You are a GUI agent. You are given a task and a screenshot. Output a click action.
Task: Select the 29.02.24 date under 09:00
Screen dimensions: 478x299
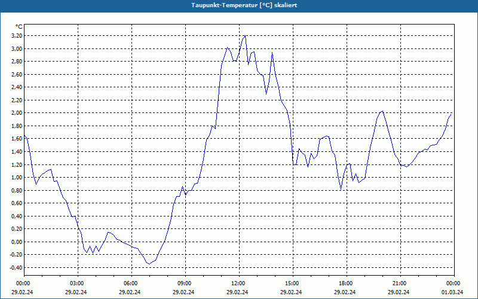click(183, 292)
